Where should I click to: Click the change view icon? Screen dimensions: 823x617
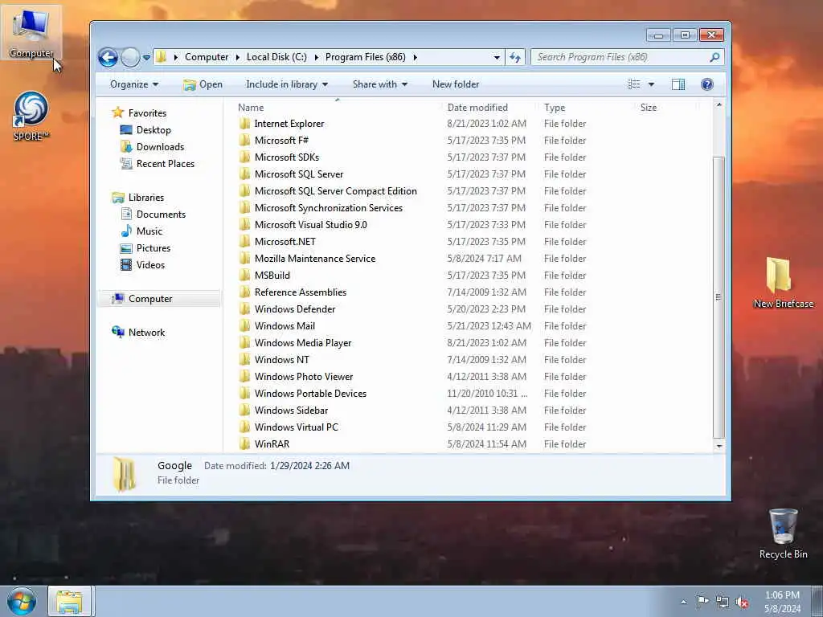coord(633,84)
